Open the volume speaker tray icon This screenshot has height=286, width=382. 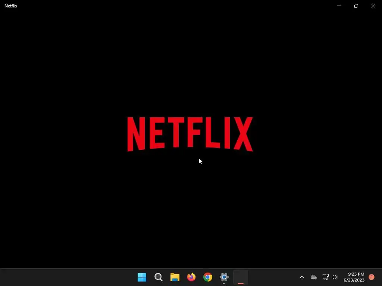coord(334,277)
